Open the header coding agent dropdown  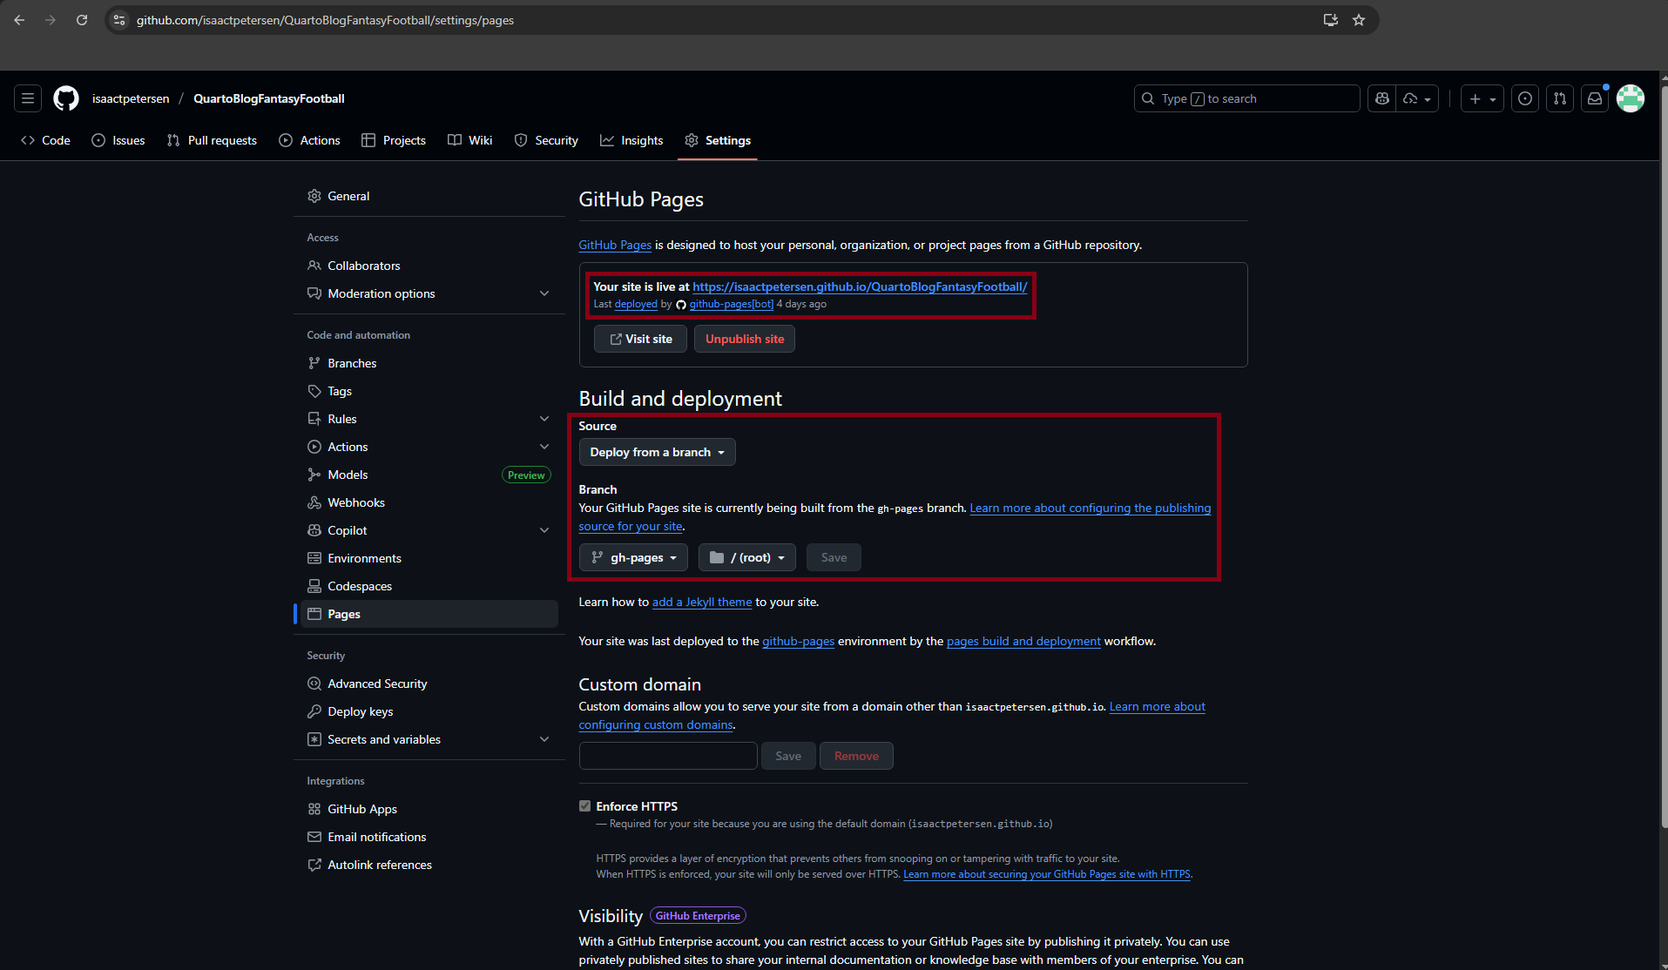tap(1417, 98)
